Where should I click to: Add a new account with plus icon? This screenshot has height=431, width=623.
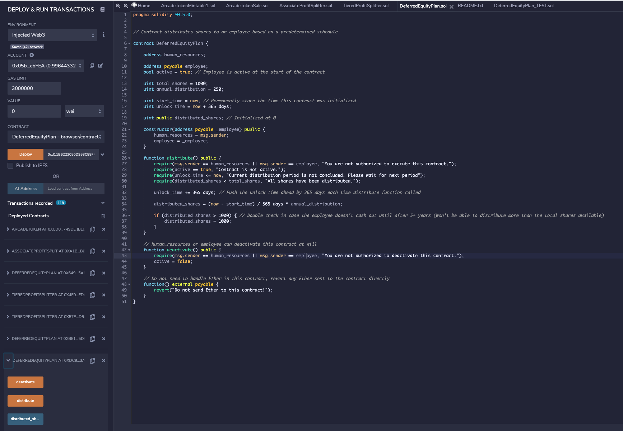click(x=32, y=55)
